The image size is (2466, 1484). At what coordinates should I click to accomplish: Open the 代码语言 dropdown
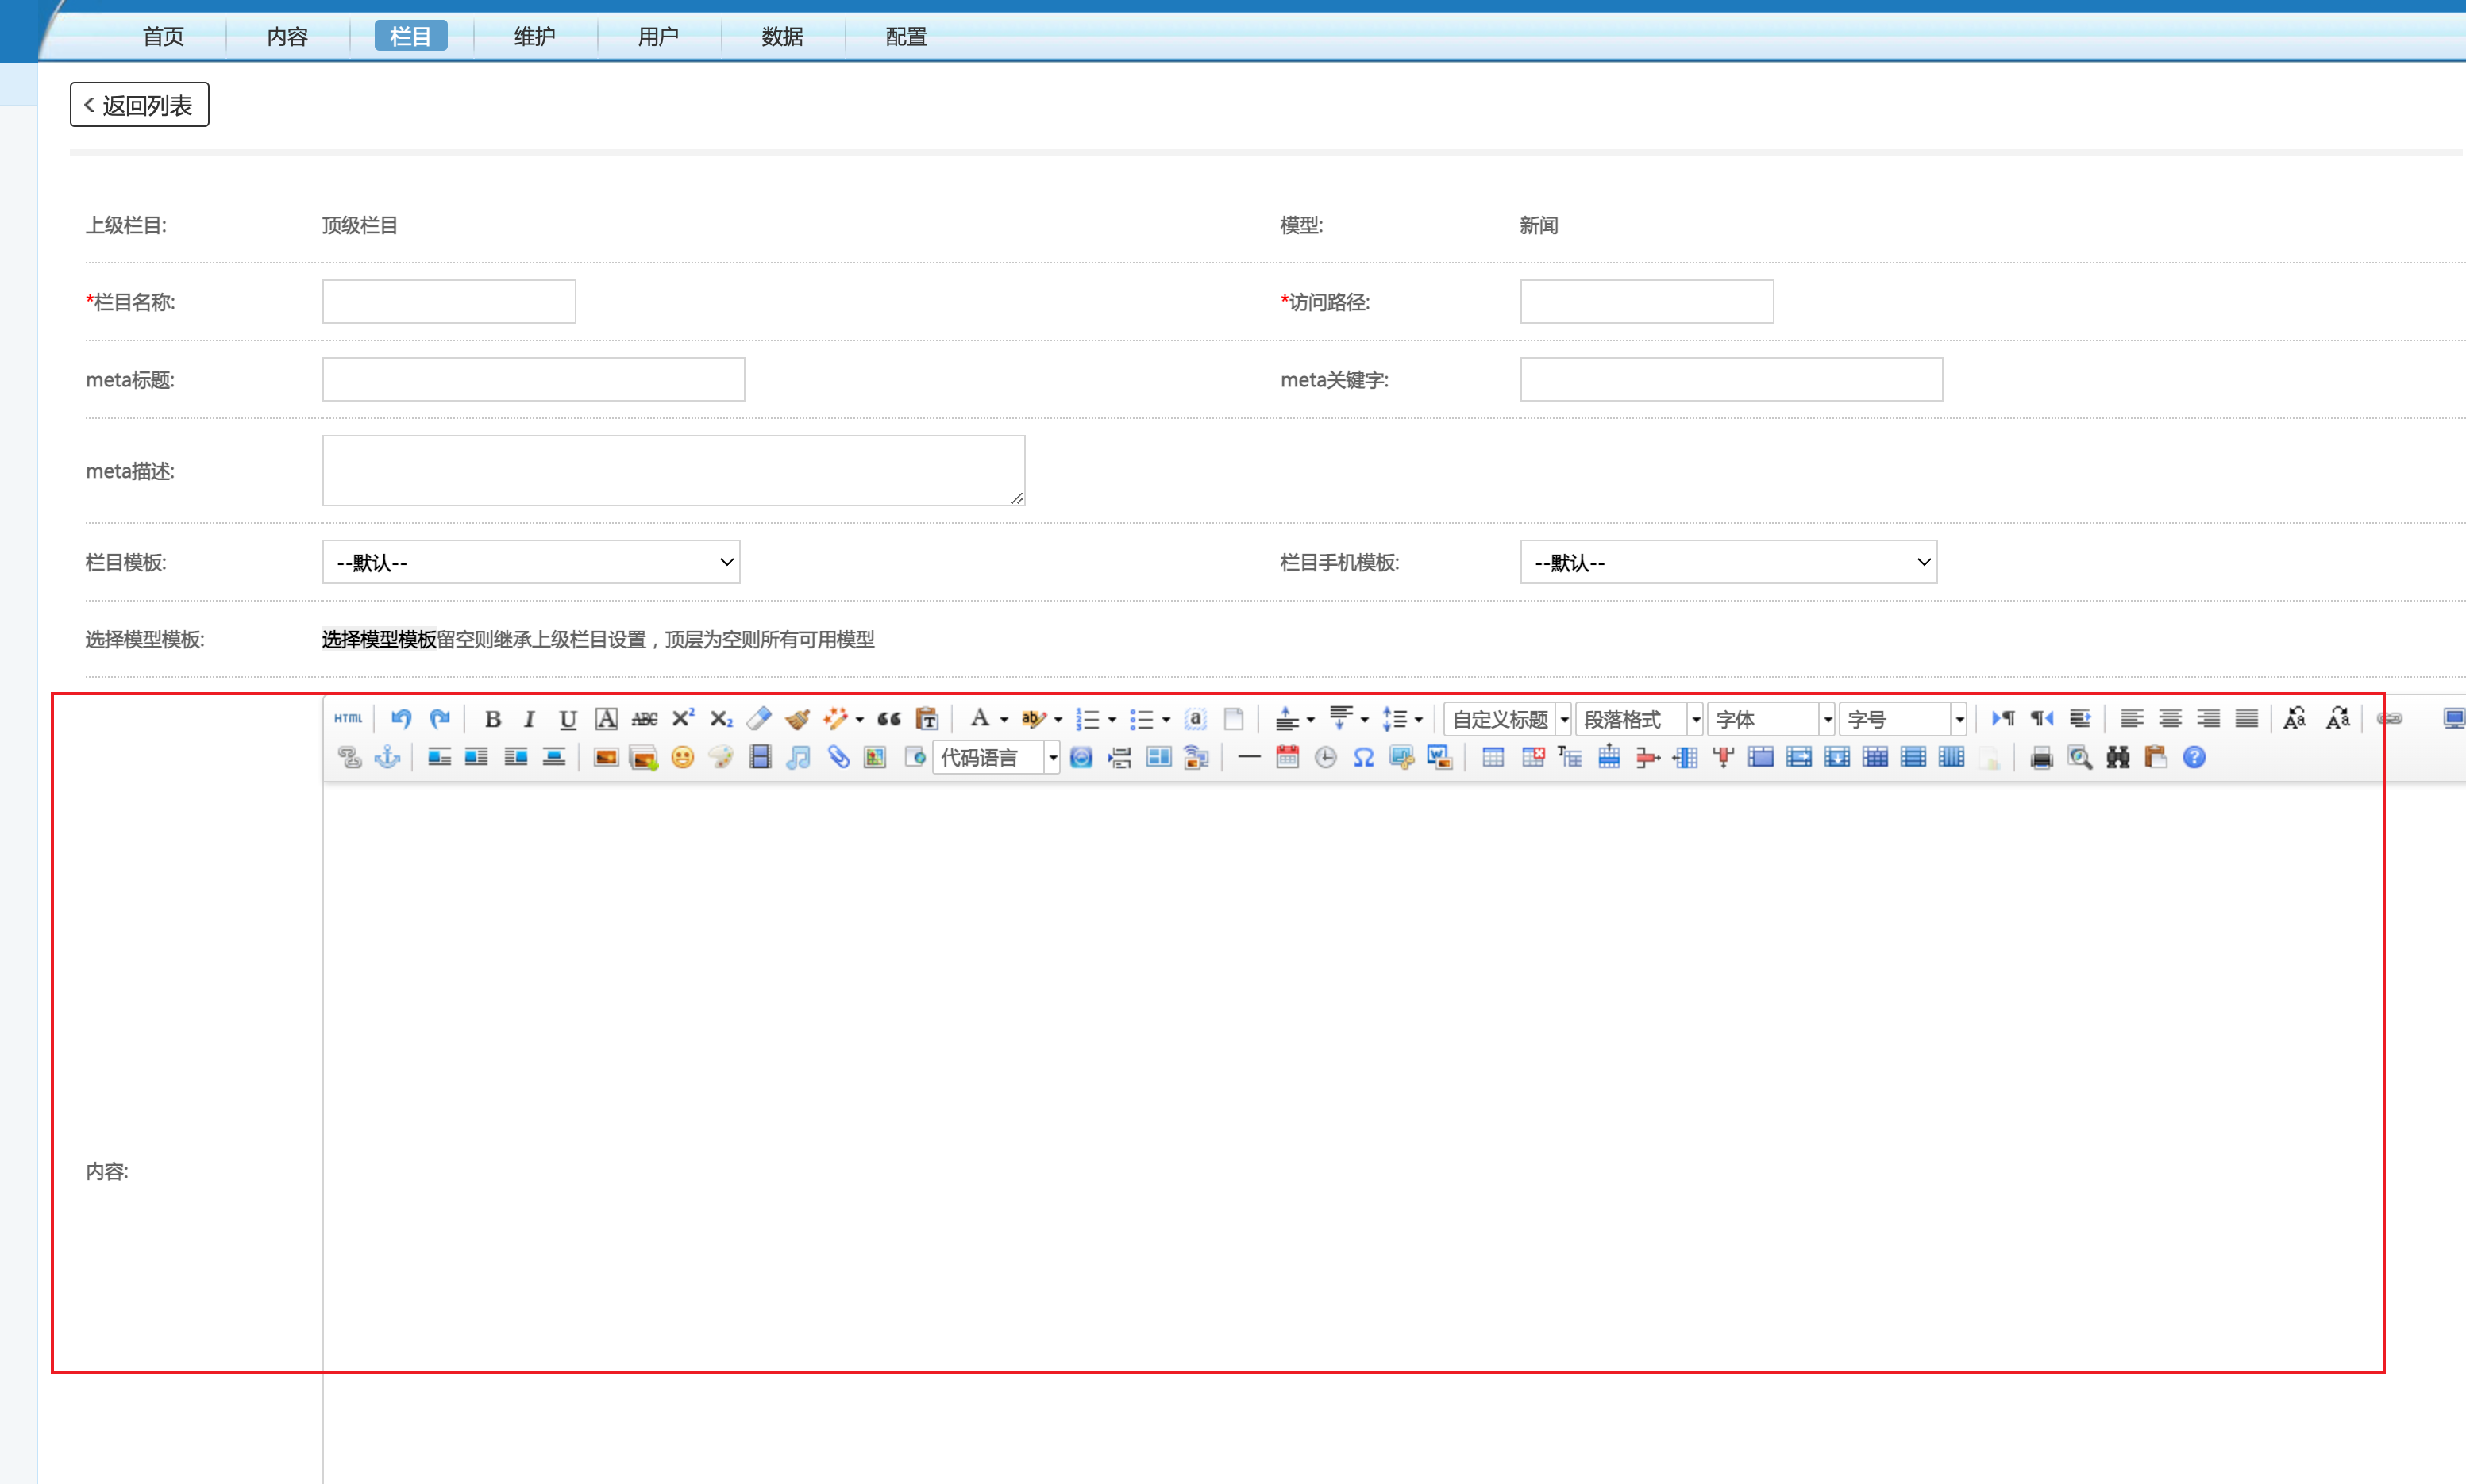tap(1051, 757)
